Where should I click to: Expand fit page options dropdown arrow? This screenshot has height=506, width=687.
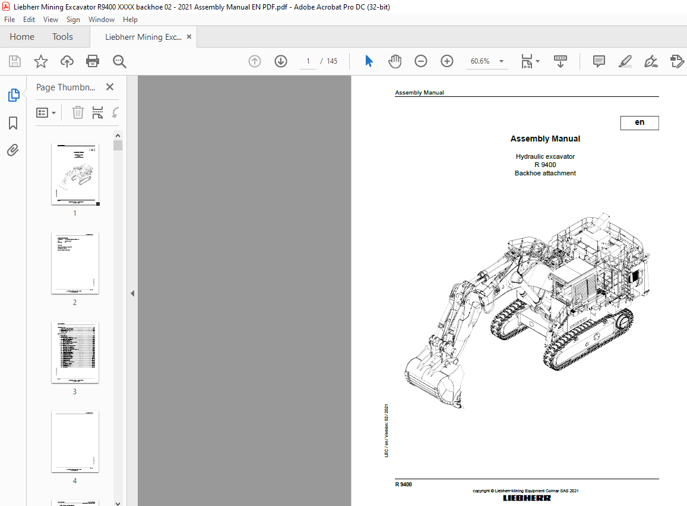click(537, 61)
